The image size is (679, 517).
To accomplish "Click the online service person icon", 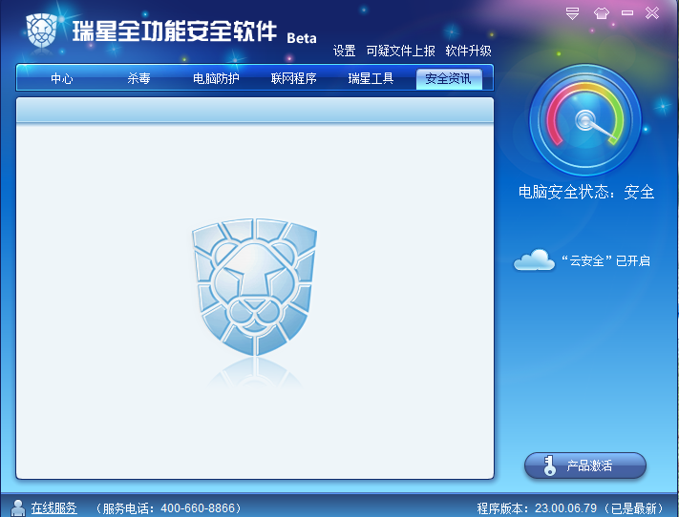I will pyautogui.click(x=18, y=507).
